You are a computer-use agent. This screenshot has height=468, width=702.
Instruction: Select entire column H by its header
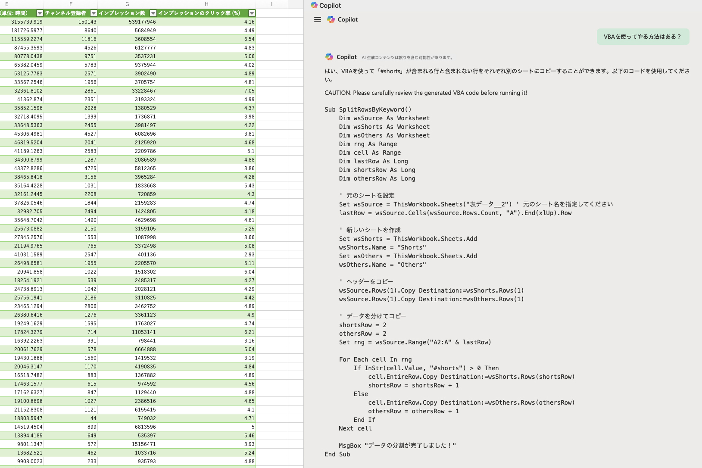coord(206,4)
